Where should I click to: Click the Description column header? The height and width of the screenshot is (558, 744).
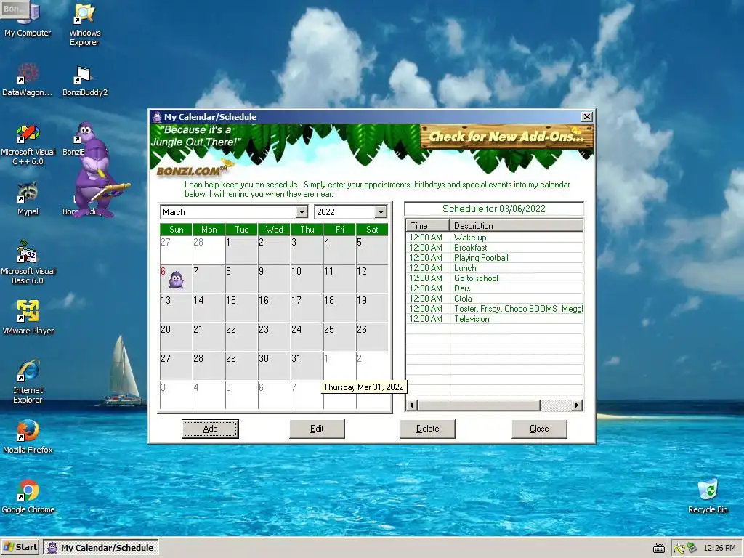[517, 226]
